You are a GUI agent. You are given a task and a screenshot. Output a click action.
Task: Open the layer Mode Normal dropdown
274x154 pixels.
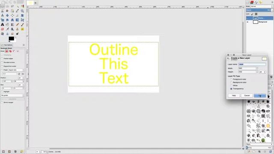262,6
